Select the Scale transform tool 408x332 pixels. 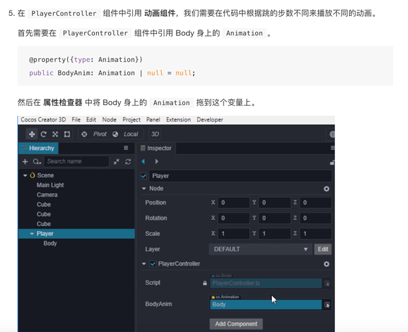point(55,134)
